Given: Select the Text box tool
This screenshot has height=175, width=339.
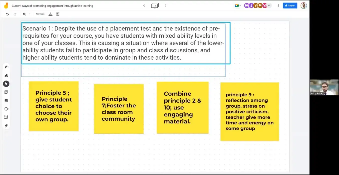Looking at the screenshot, I should [6, 117].
